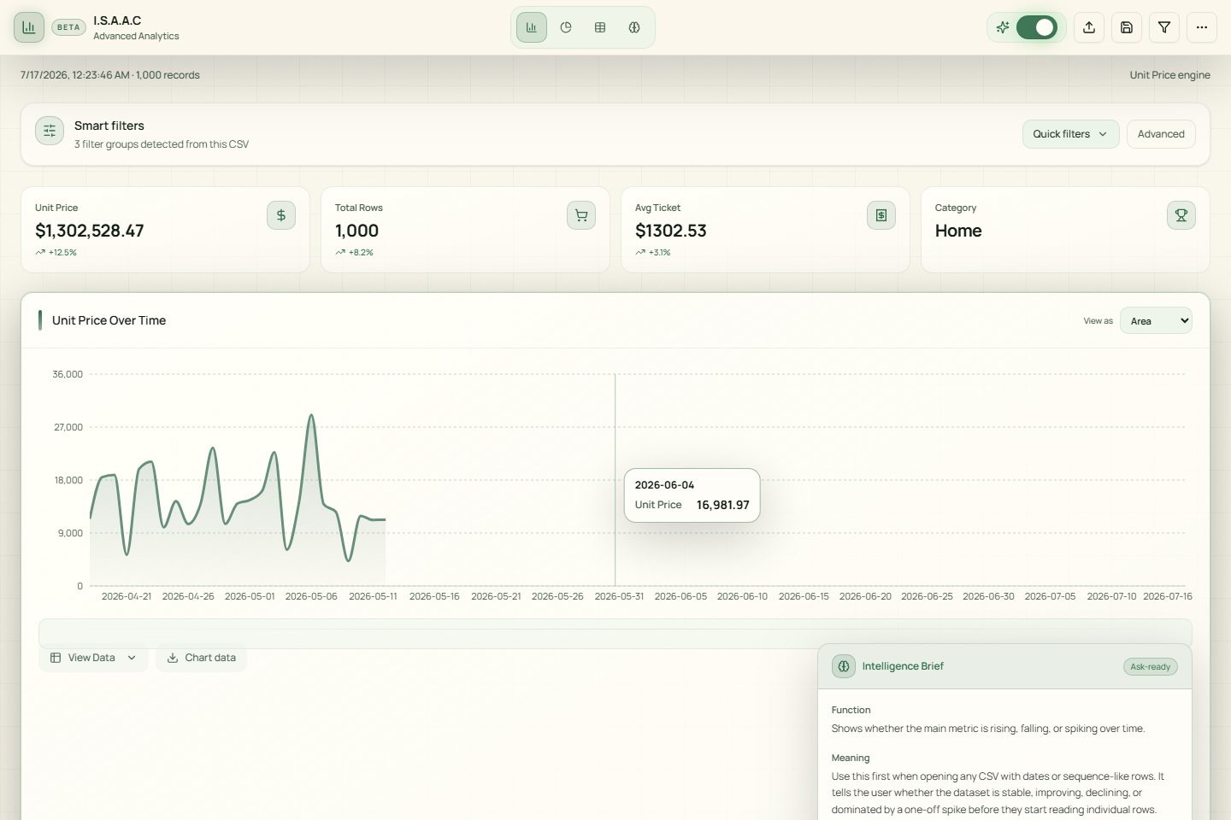Click the BETA badge

(x=68, y=27)
